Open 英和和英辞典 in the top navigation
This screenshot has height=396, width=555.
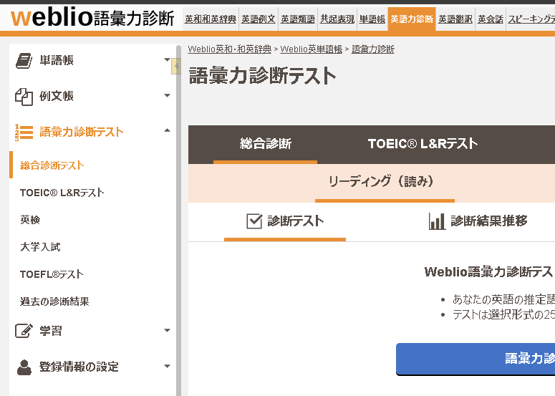211,19
